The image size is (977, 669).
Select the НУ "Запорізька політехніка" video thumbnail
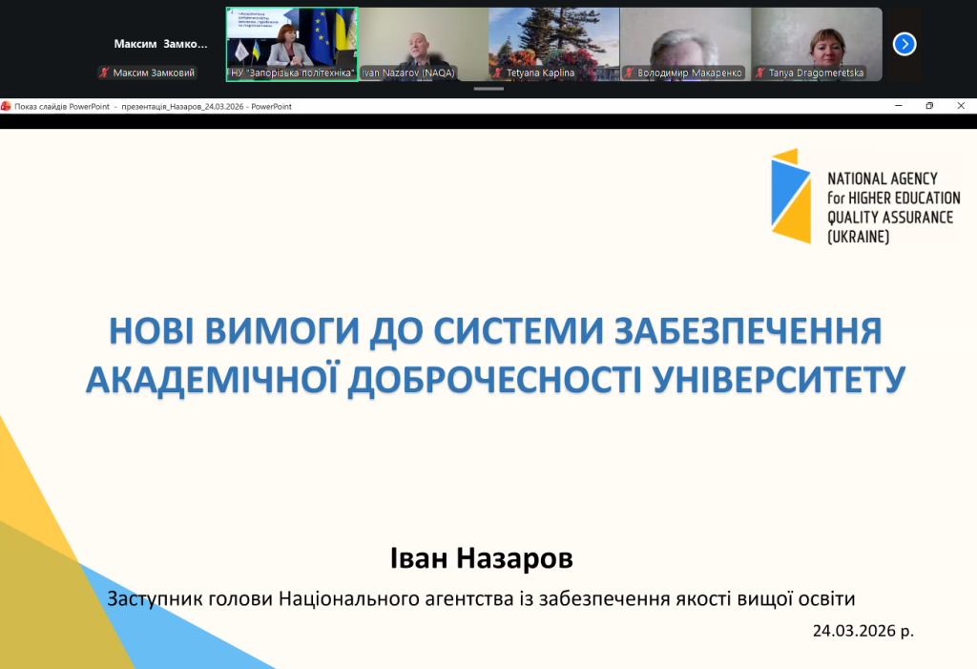[291, 38]
